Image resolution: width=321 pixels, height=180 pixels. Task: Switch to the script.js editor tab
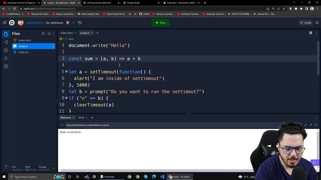(85, 33)
